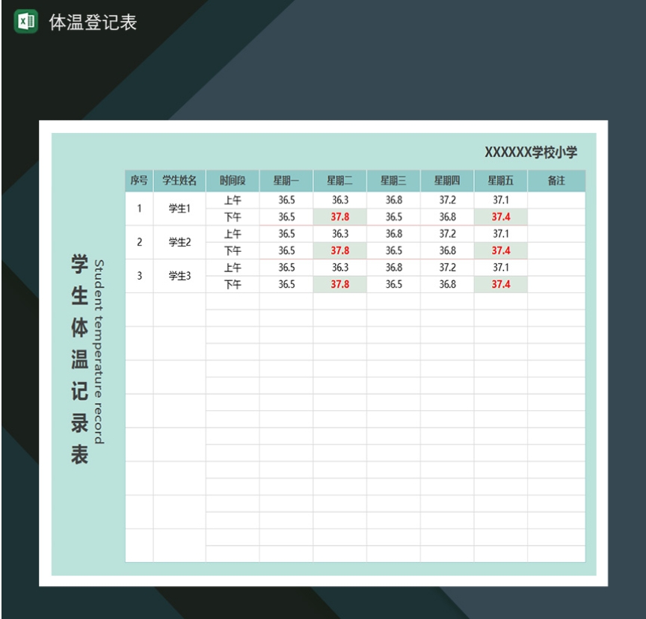
Task: Select the 星期四 column header
Action: [x=447, y=180]
